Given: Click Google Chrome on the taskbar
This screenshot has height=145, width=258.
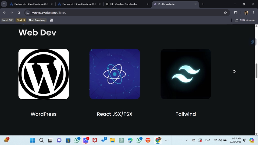Looking at the screenshot, I should click(x=158, y=140).
